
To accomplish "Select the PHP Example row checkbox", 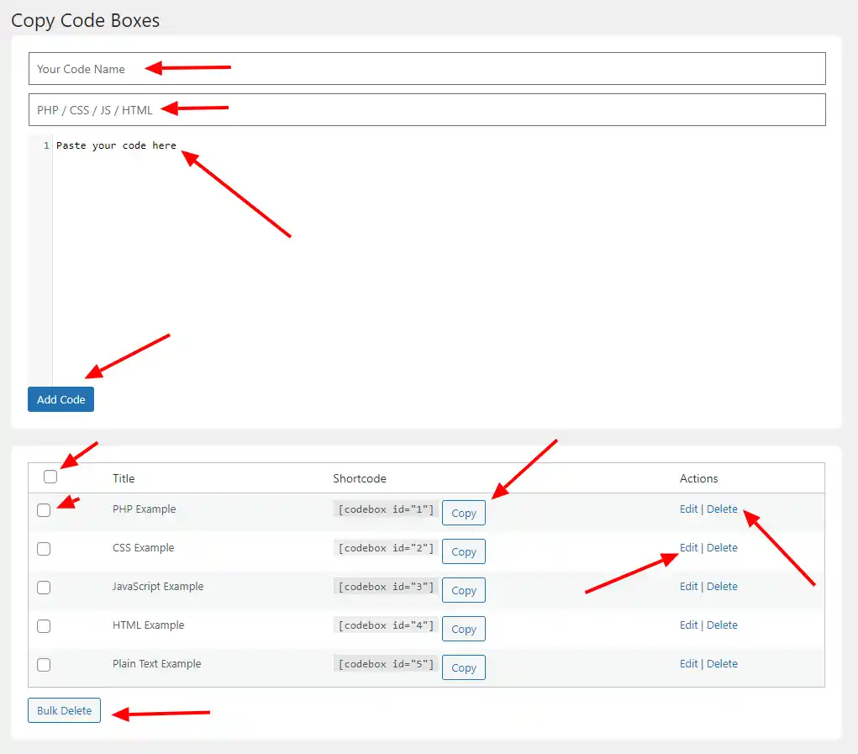I will 44,509.
